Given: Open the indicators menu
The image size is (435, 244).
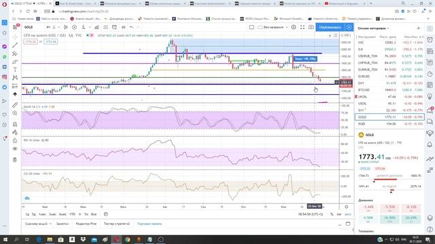Looking at the screenshot, I should [83, 27].
